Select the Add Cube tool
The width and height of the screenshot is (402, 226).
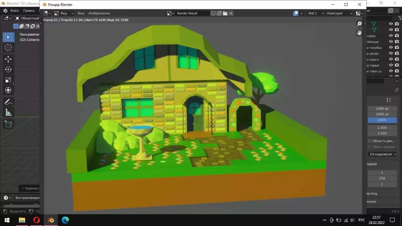(8, 124)
